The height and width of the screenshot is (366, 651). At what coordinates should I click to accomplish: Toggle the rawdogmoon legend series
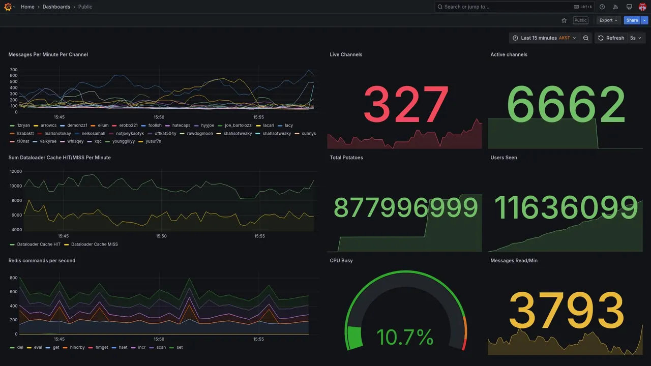(x=200, y=133)
